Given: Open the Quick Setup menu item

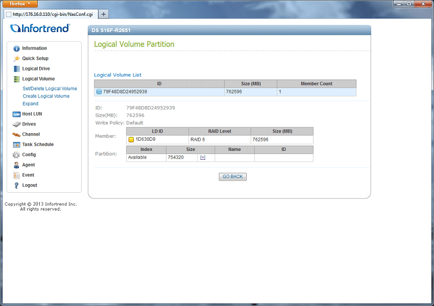Looking at the screenshot, I should coord(35,58).
